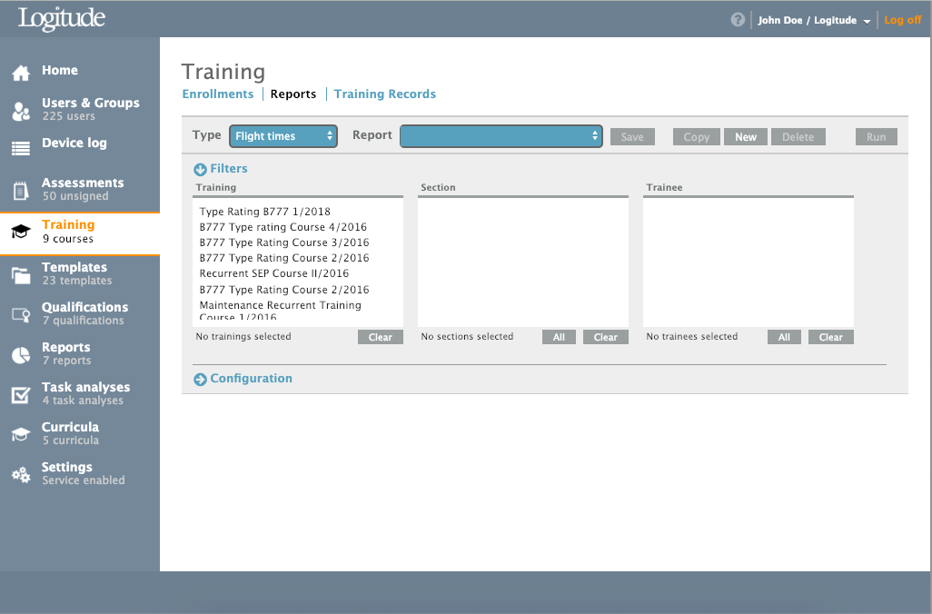Click the Reports pie chart icon

point(21,355)
